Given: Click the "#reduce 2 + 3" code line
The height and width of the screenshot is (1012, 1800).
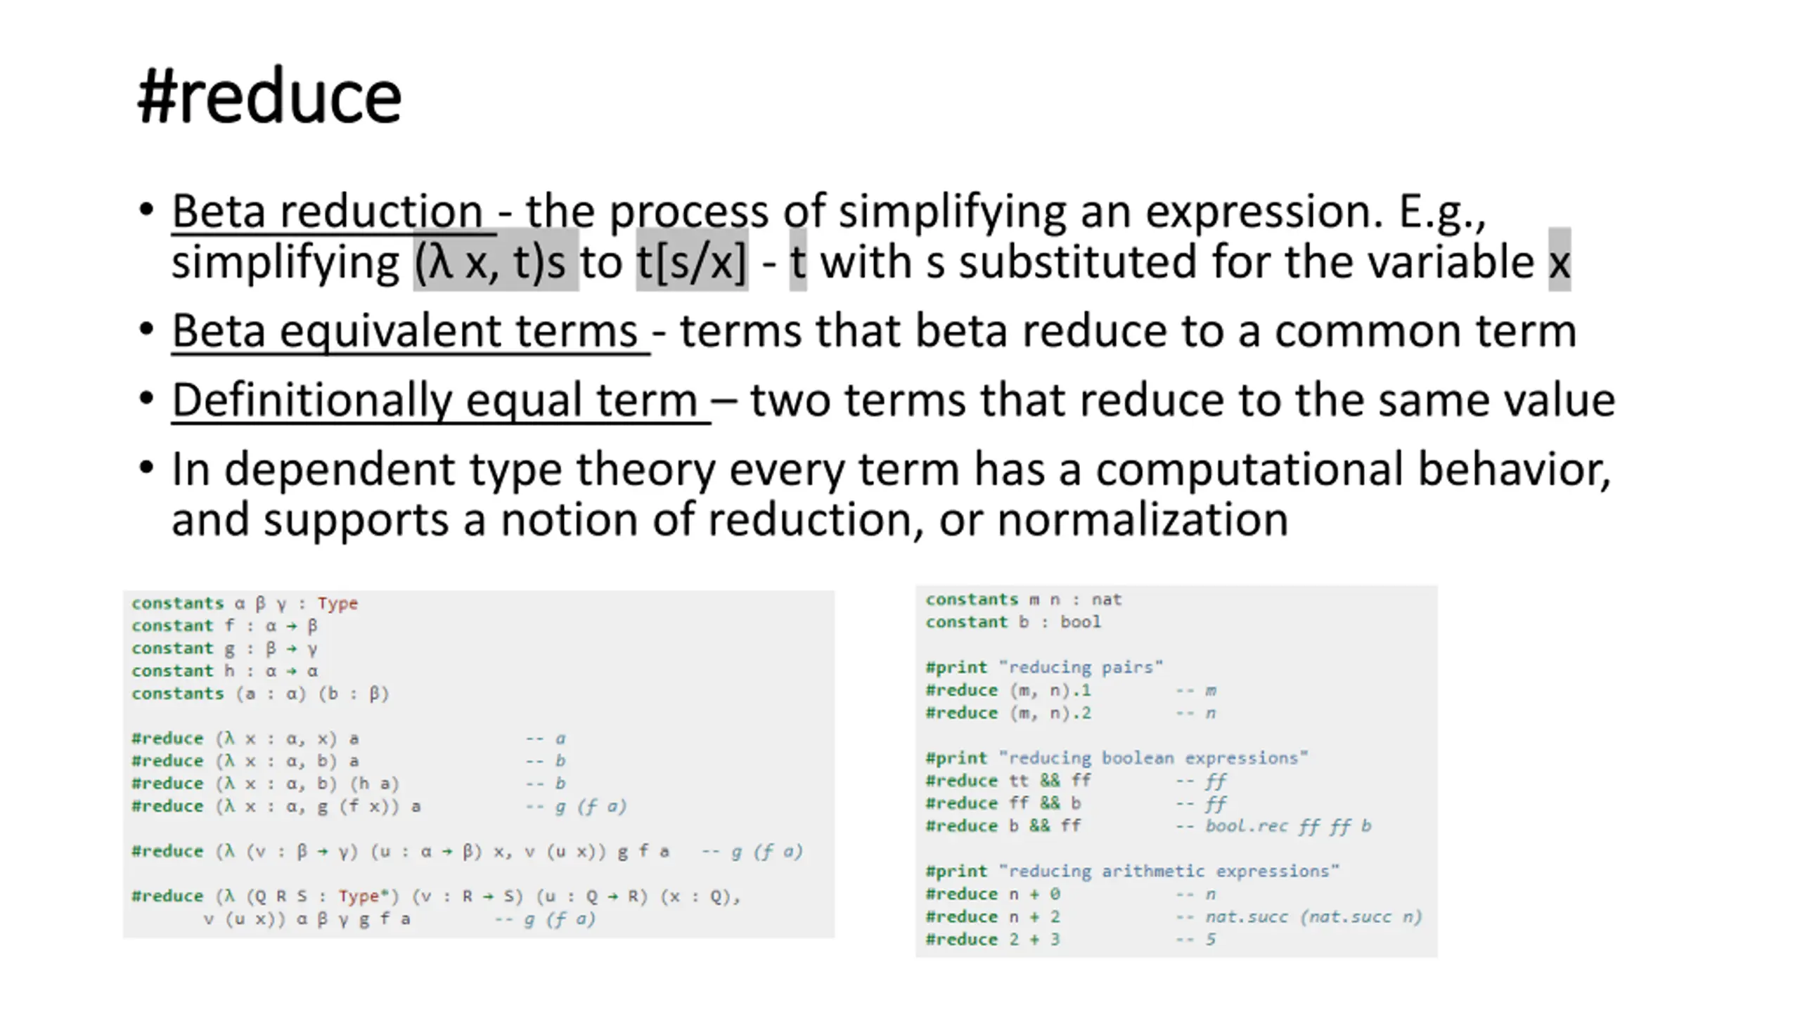Looking at the screenshot, I should click(x=992, y=940).
